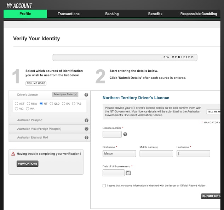Viewport: 224px width, 210px height.
Task: Open the date of birth calendar picker
Action: point(128,173)
